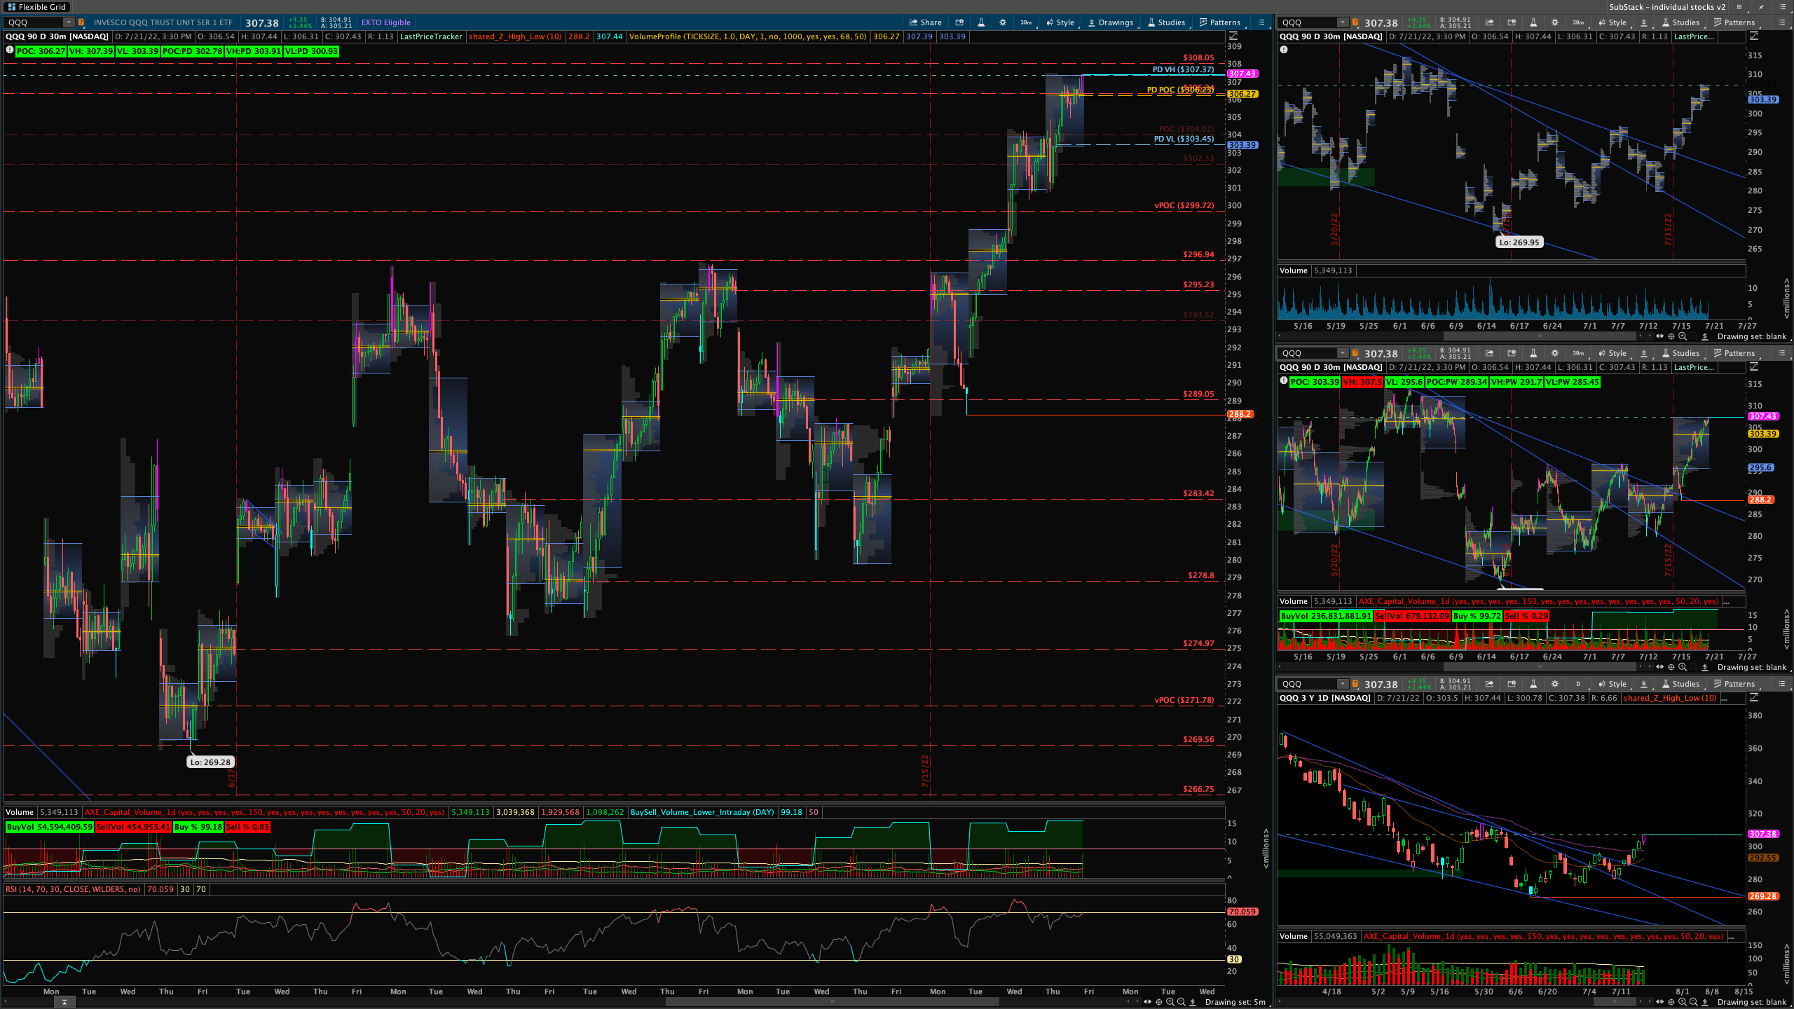This screenshot has width=1794, height=1009.
Task: Click the Share button in main chart
Action: tap(925, 22)
